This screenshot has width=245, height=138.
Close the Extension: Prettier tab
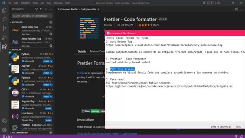[98, 9]
